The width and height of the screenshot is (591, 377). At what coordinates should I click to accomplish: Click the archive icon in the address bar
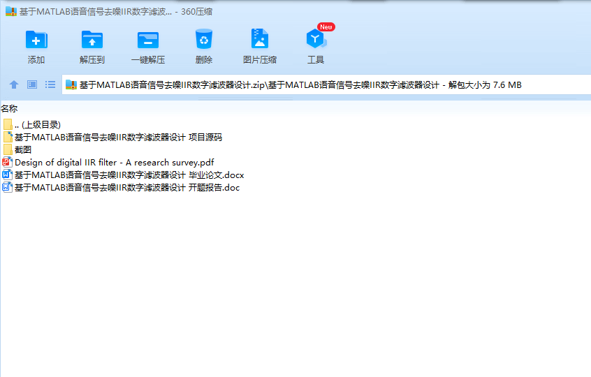tap(71, 84)
